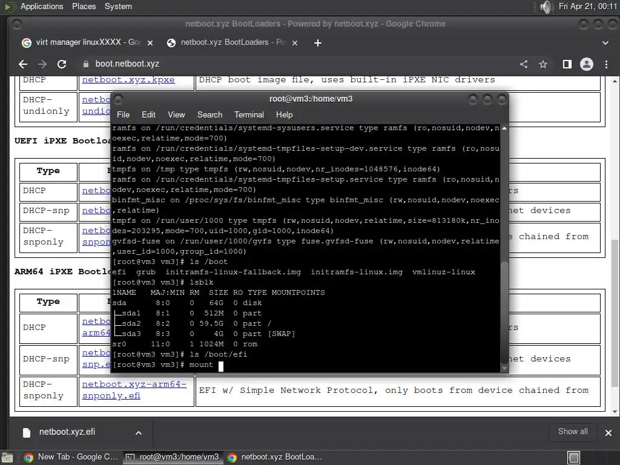Bookmark this page with star icon
Viewport: 620px width, 465px height.
click(x=543, y=64)
